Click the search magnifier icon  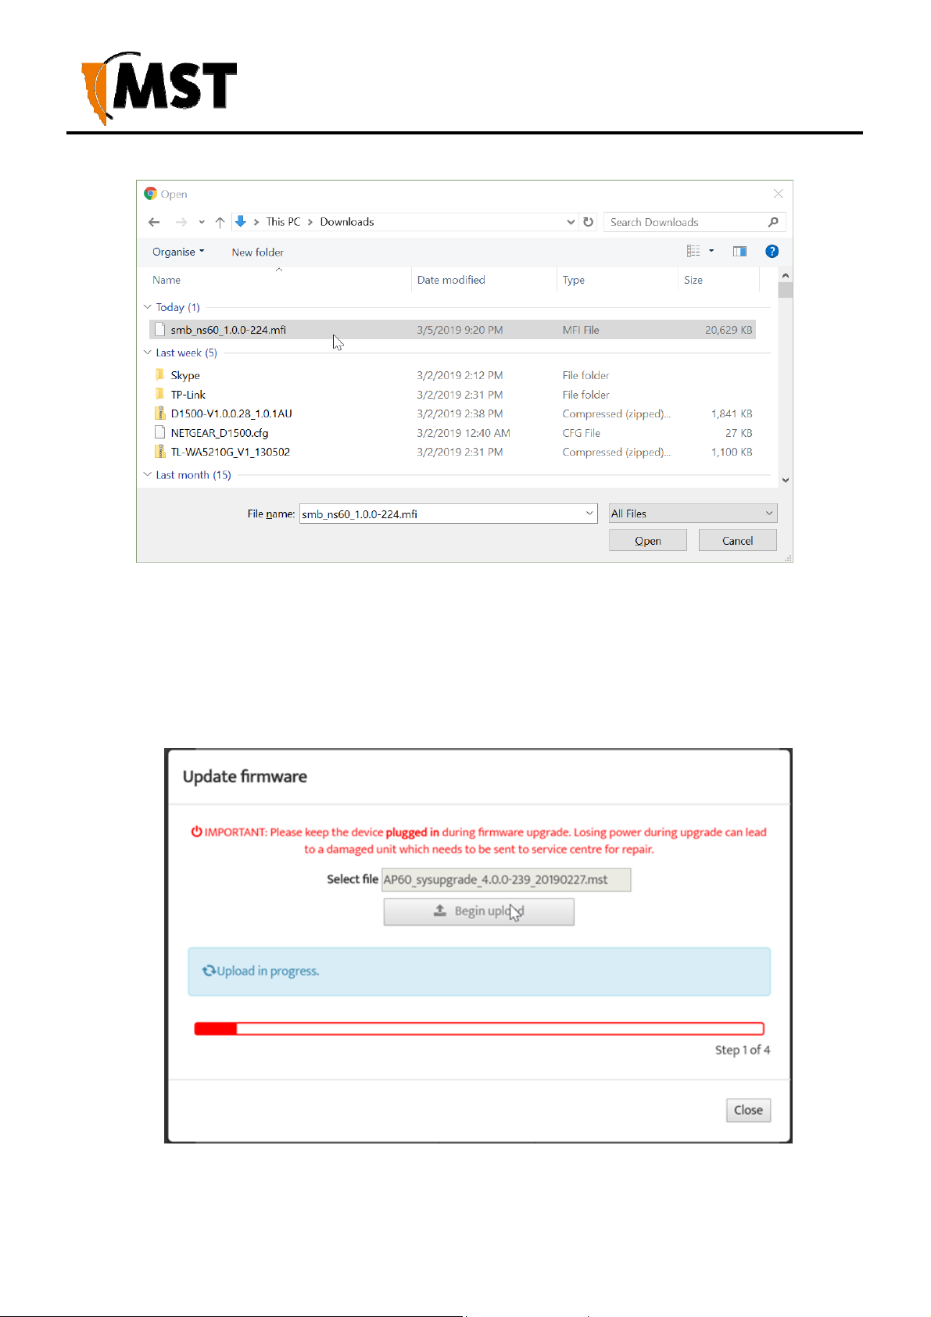(x=773, y=222)
